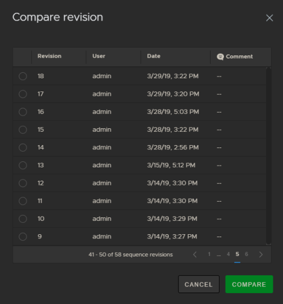
Task: Go to the next page arrow
Action: pyautogui.click(x=261, y=255)
